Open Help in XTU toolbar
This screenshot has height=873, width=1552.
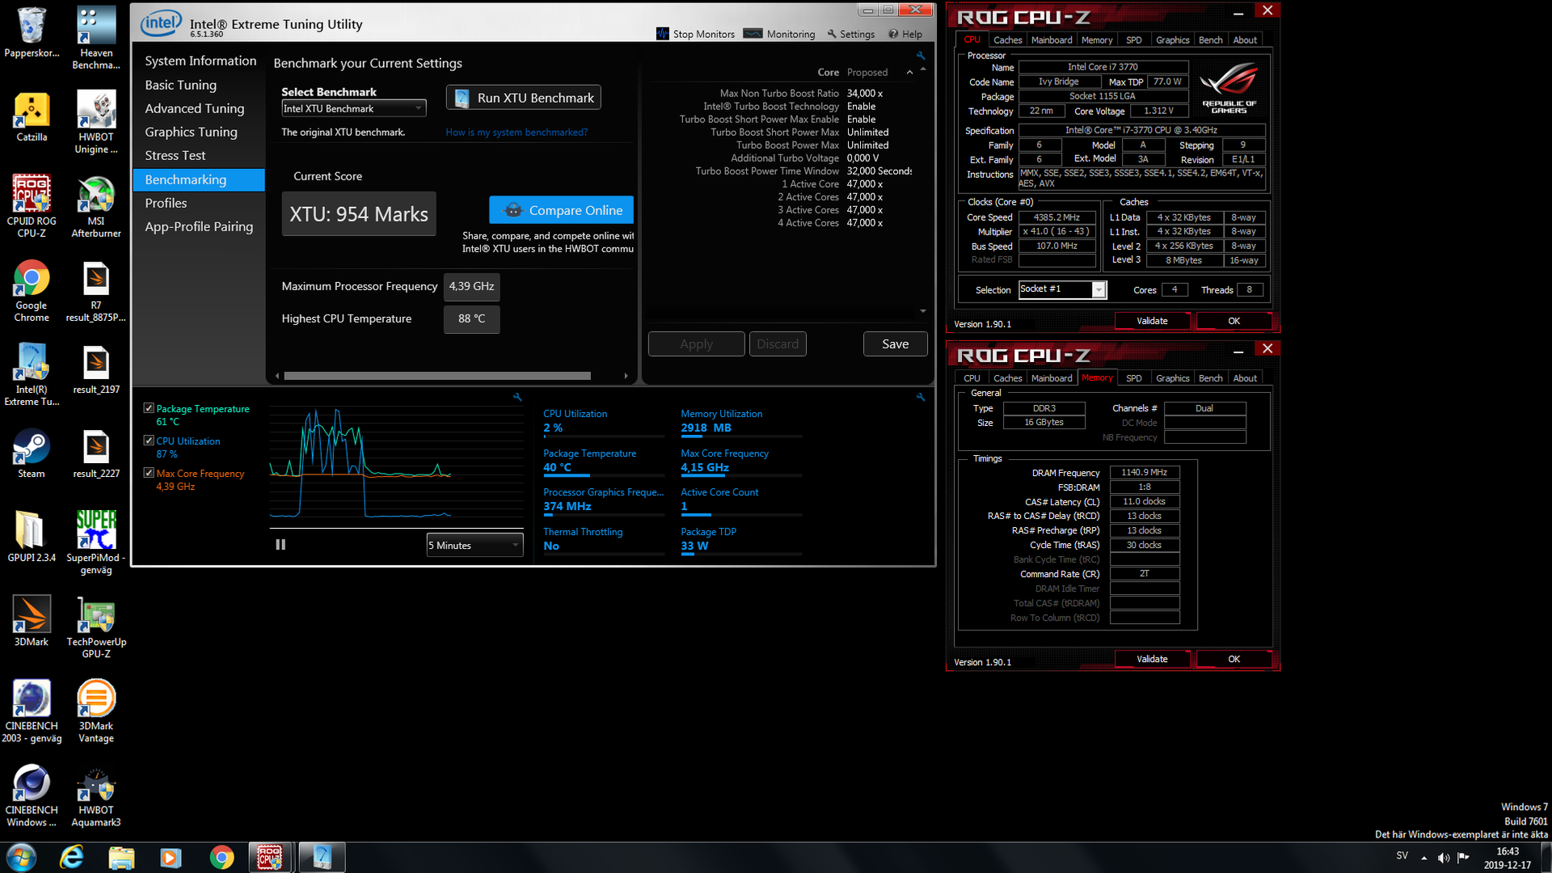pos(905,34)
